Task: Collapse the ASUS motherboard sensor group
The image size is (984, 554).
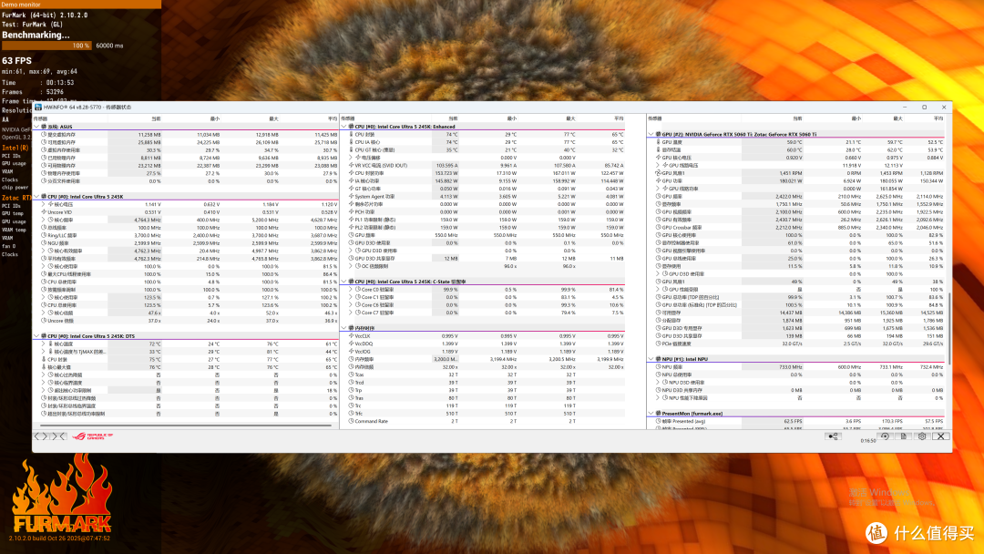Action: pyautogui.click(x=36, y=127)
